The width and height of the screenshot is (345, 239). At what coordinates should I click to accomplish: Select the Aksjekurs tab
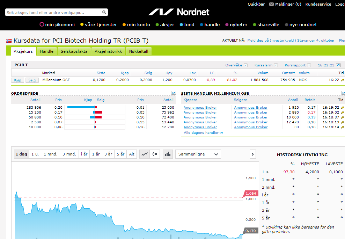point(23,51)
